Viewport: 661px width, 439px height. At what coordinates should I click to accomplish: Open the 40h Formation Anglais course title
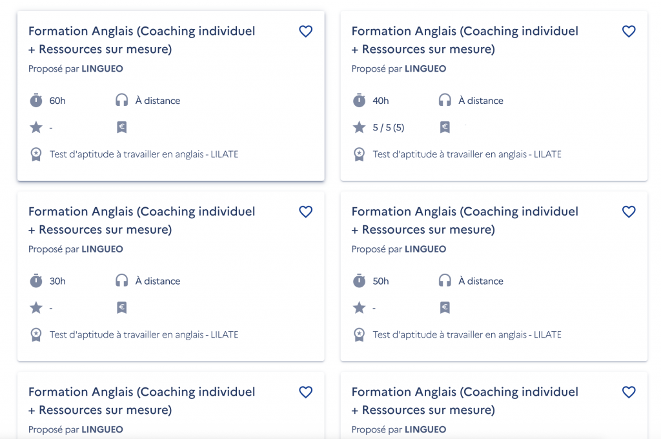tap(465, 40)
